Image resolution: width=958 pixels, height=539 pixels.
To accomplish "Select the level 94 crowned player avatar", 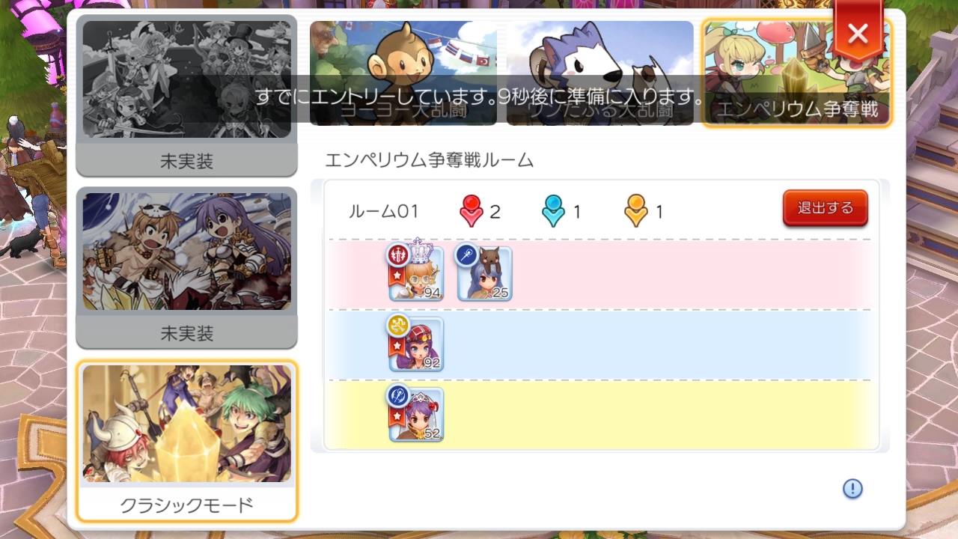I will pos(416,274).
